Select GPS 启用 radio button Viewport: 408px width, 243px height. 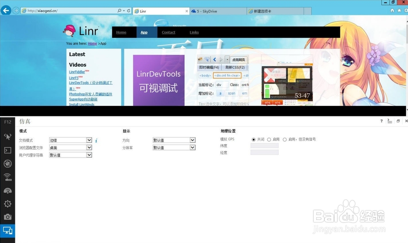269,140
